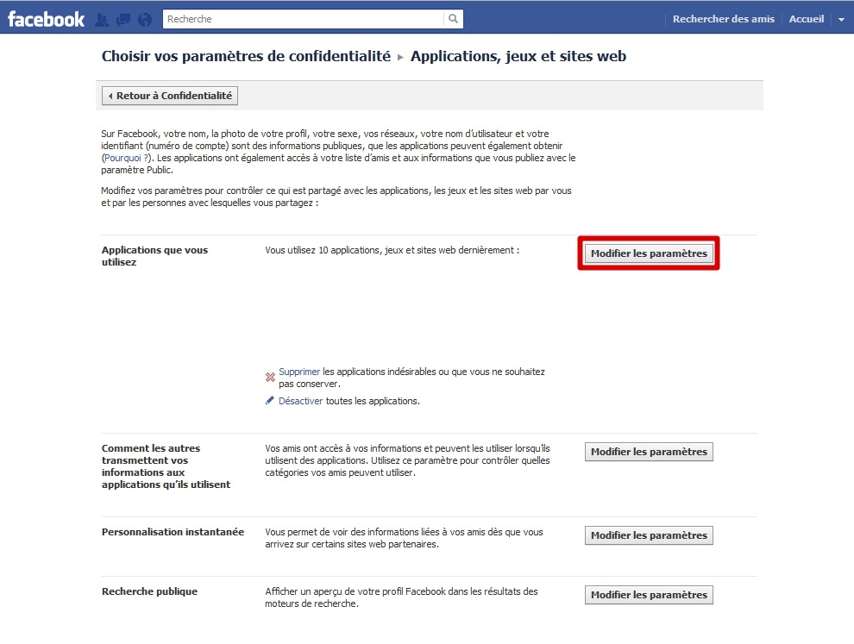Click the Pourquoi ? link
This screenshot has width=854, height=644.
(126, 158)
